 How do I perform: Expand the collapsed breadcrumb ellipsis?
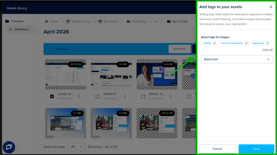coord(156,21)
